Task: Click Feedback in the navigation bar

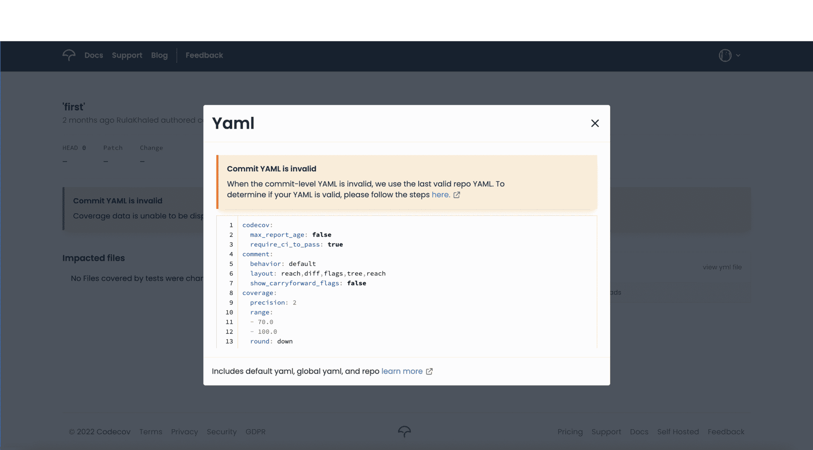Action: (x=204, y=55)
